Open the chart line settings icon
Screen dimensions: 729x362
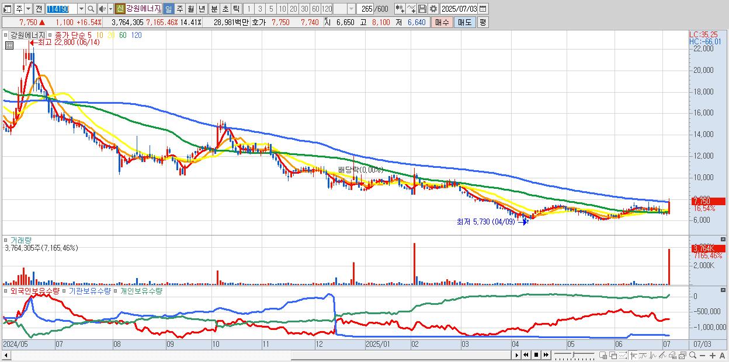411,9
